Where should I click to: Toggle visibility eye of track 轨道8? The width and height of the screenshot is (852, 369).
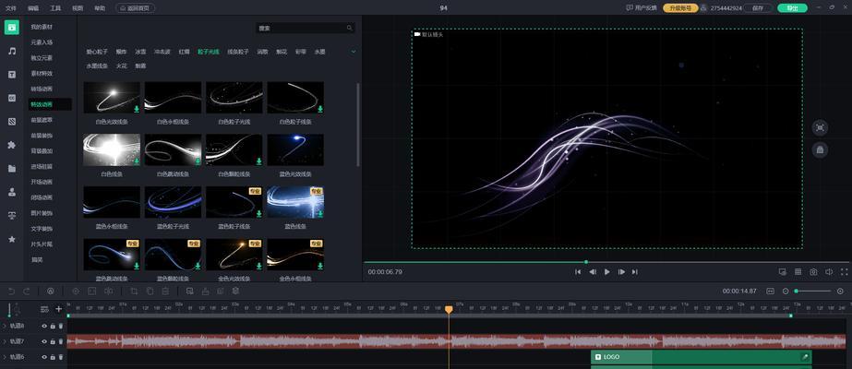click(x=44, y=327)
